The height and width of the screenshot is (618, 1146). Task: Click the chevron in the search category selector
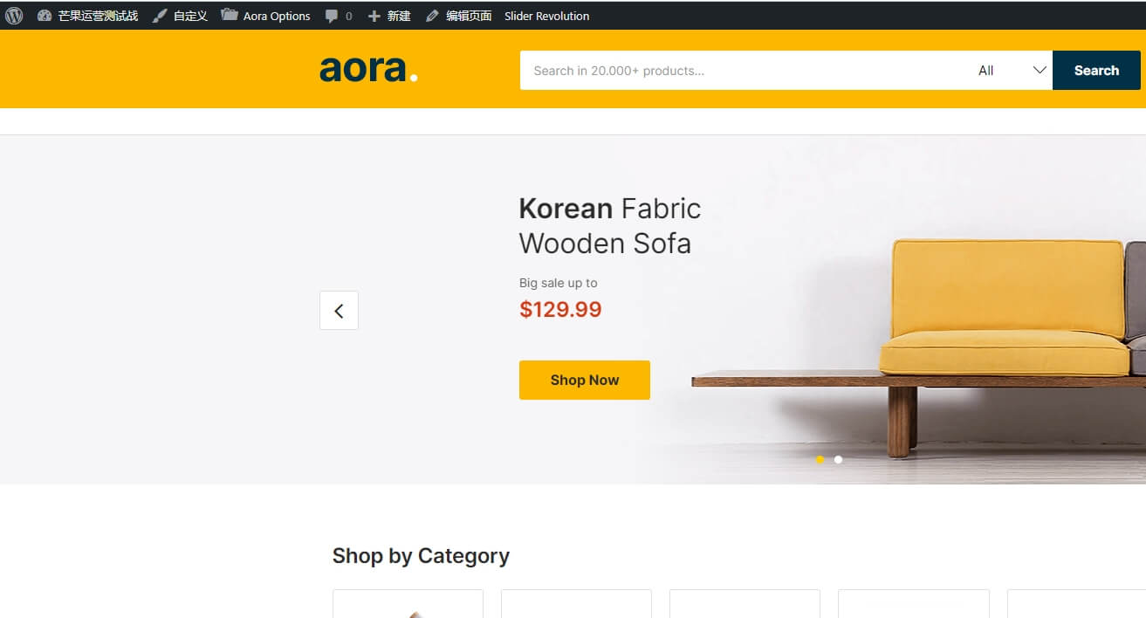point(1039,70)
